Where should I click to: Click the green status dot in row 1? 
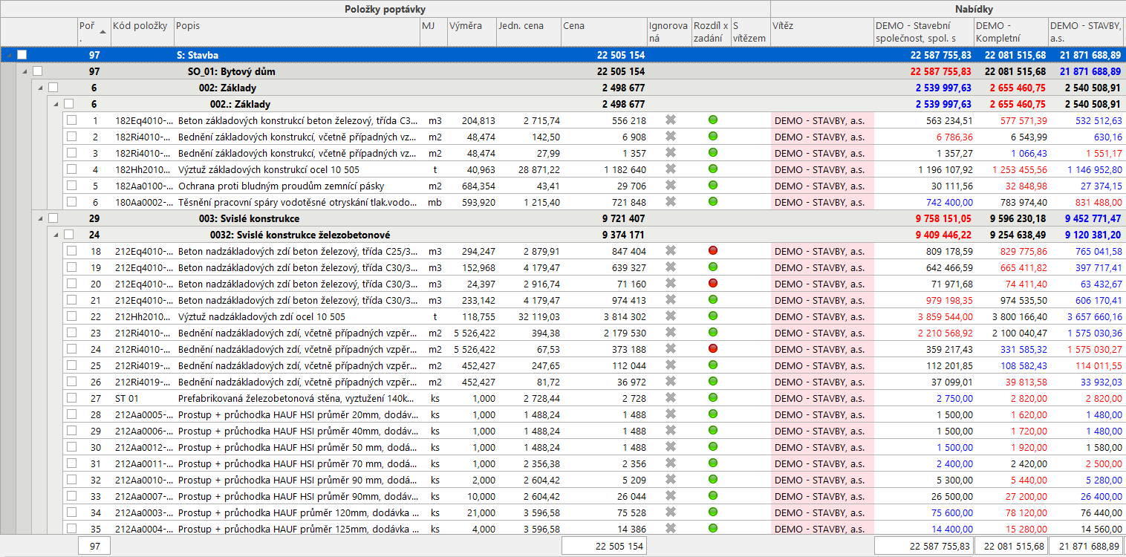pos(713,120)
